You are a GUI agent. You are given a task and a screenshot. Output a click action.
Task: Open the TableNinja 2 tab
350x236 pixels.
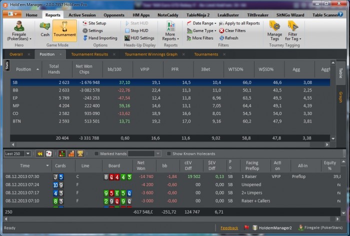click(x=198, y=15)
